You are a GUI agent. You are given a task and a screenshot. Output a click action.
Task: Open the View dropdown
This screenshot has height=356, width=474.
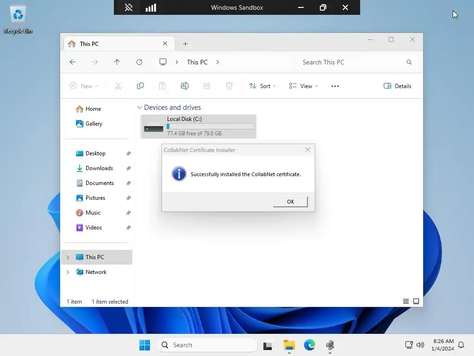(x=304, y=86)
